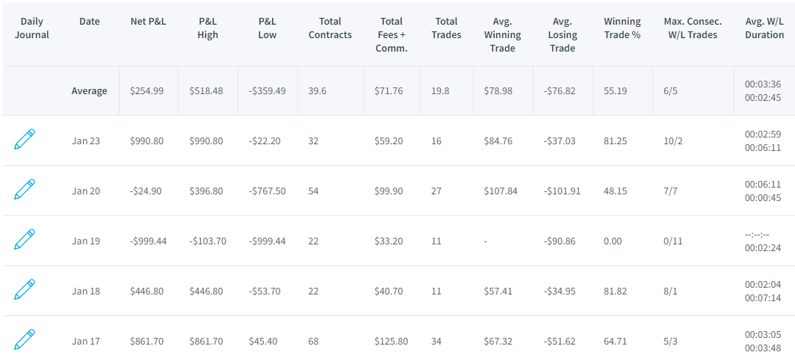The height and width of the screenshot is (361, 795).
Task: Sort table by Date column header
Action: pyautogui.click(x=89, y=21)
